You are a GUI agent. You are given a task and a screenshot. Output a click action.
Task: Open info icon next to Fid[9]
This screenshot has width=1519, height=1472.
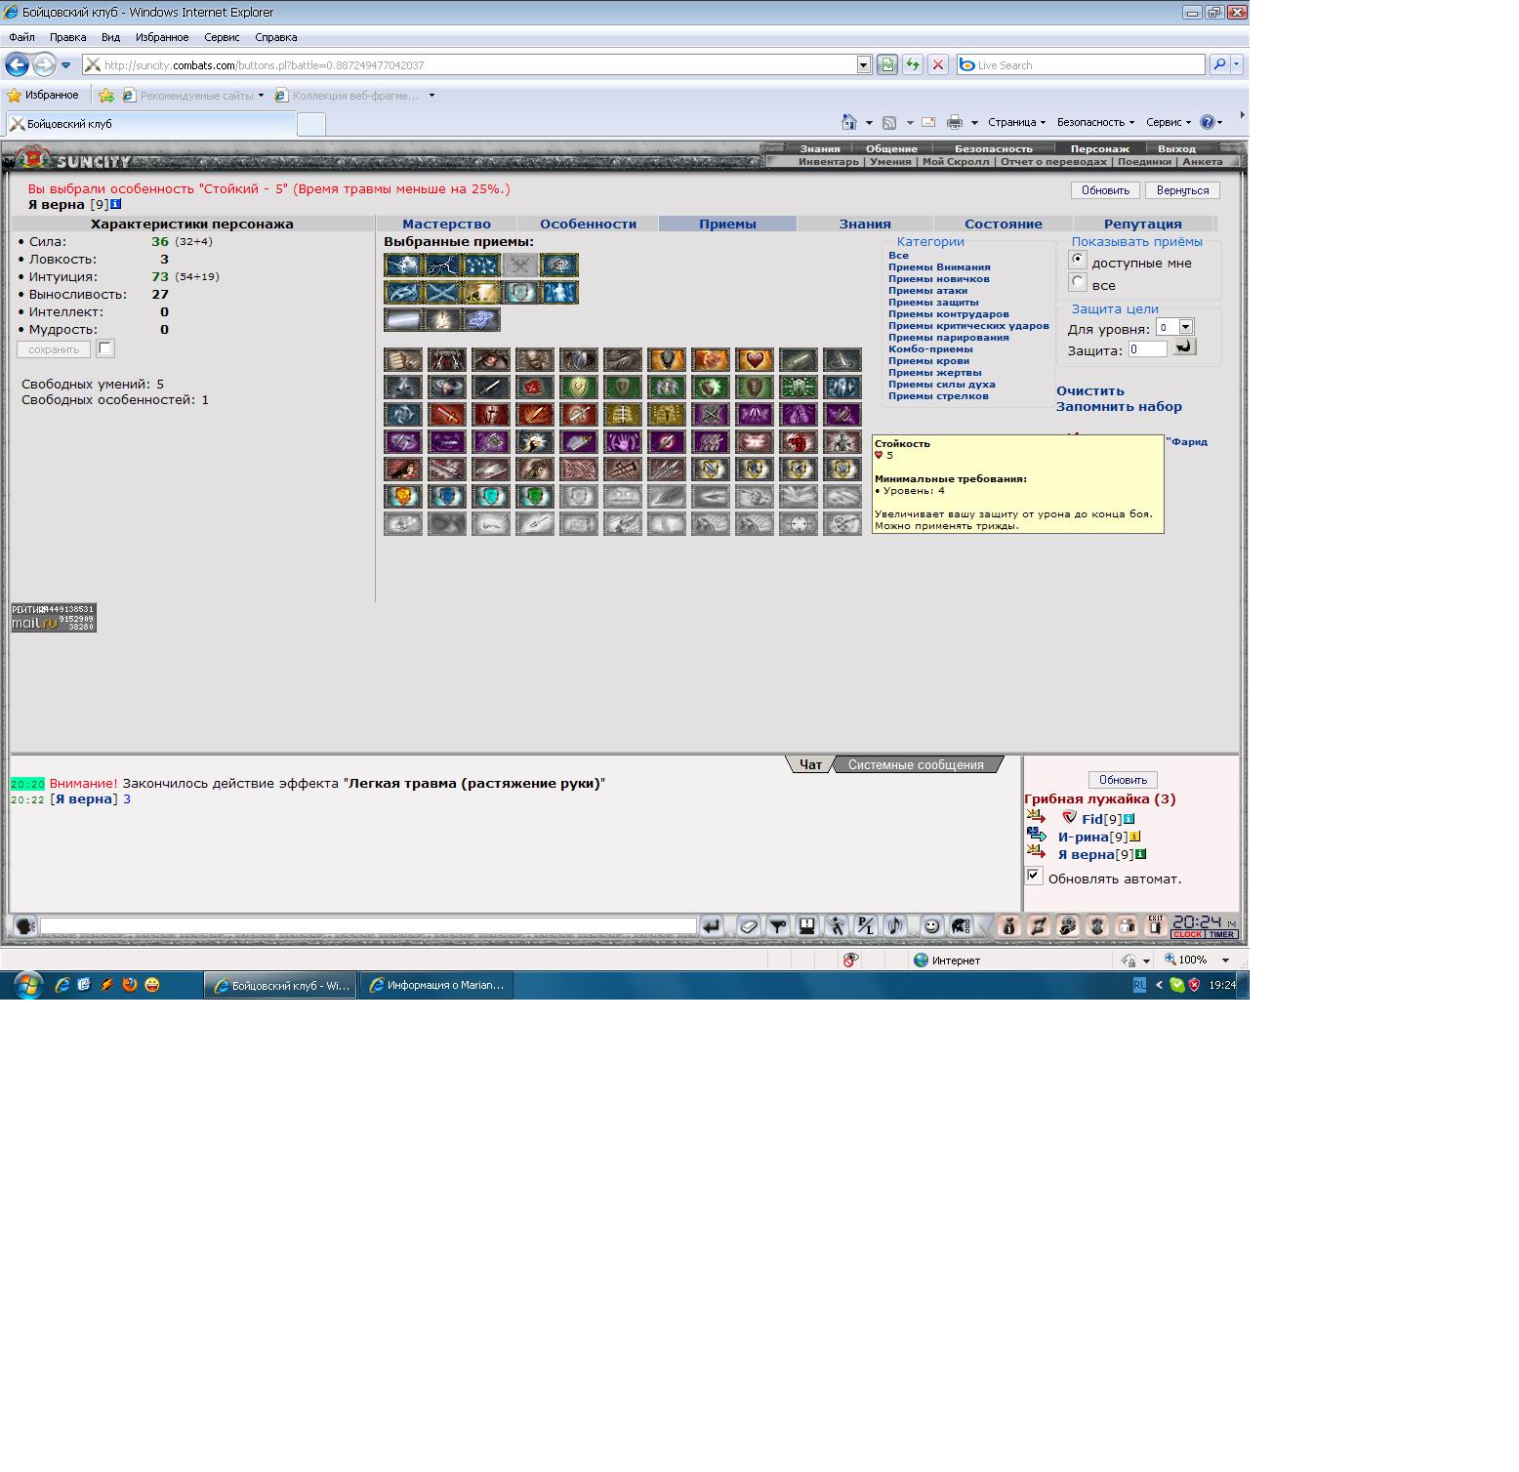1129,819
